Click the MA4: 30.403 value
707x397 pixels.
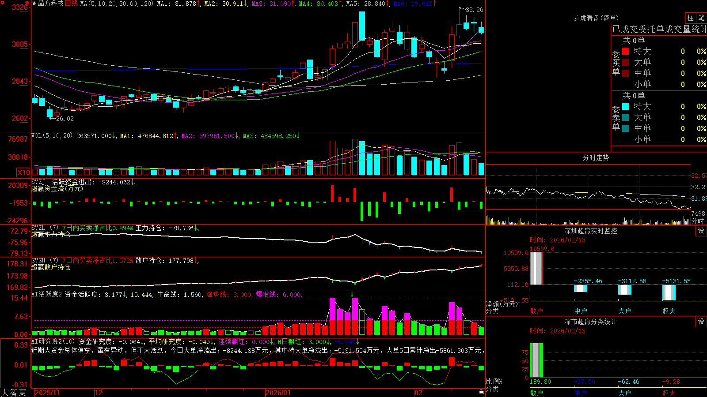click(318, 4)
